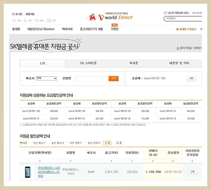Click the band 데이터 100 table cell
211x190 pixels.
click(x=31, y=111)
